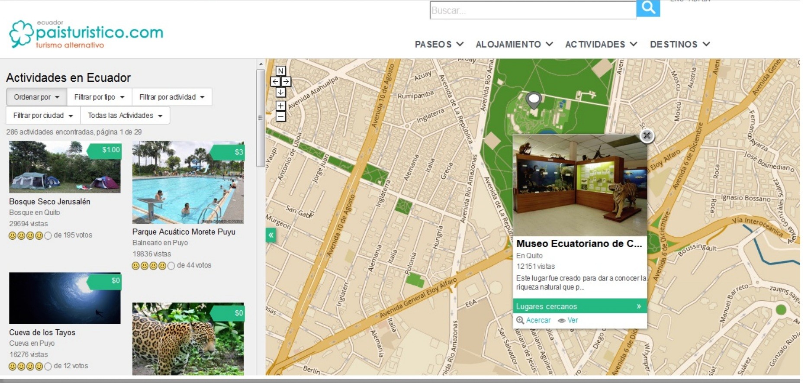Click "En Quito" in the popup
The image size is (811, 383).
[x=529, y=256]
